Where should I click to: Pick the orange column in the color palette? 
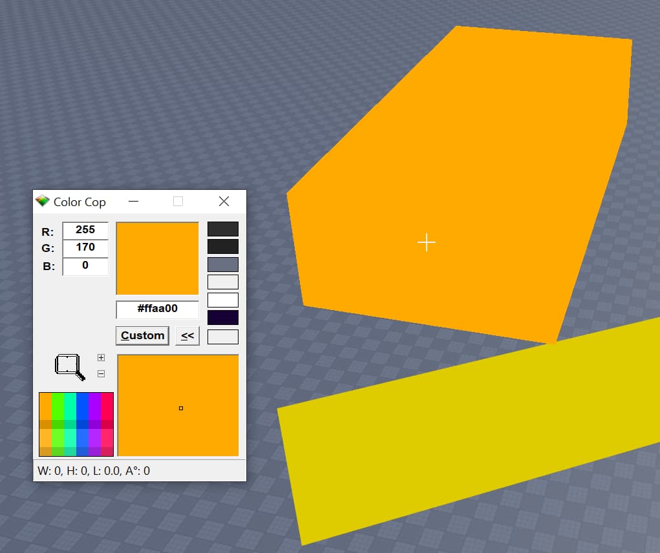pos(45,424)
